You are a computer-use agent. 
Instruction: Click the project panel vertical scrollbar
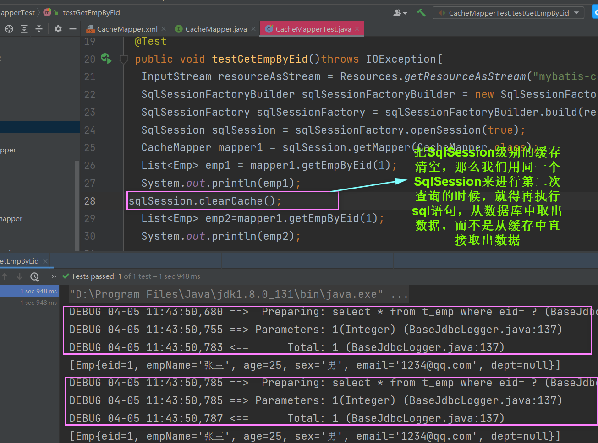tap(77, 205)
